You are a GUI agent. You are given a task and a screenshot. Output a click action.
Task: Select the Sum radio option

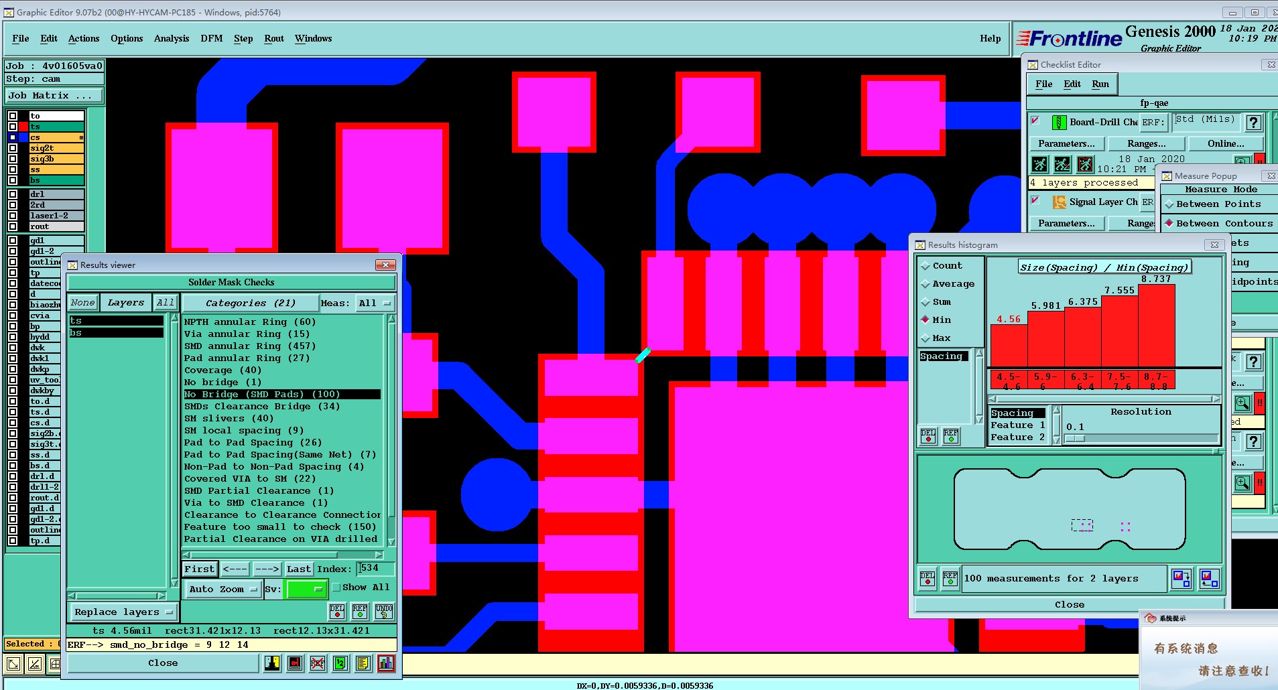tap(925, 302)
